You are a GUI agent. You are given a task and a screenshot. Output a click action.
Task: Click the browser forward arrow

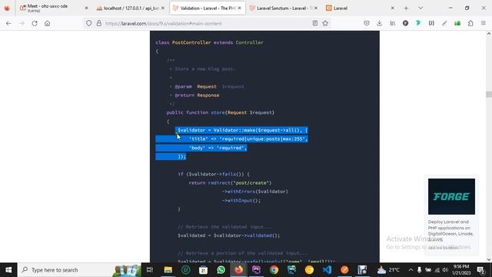(x=22, y=23)
